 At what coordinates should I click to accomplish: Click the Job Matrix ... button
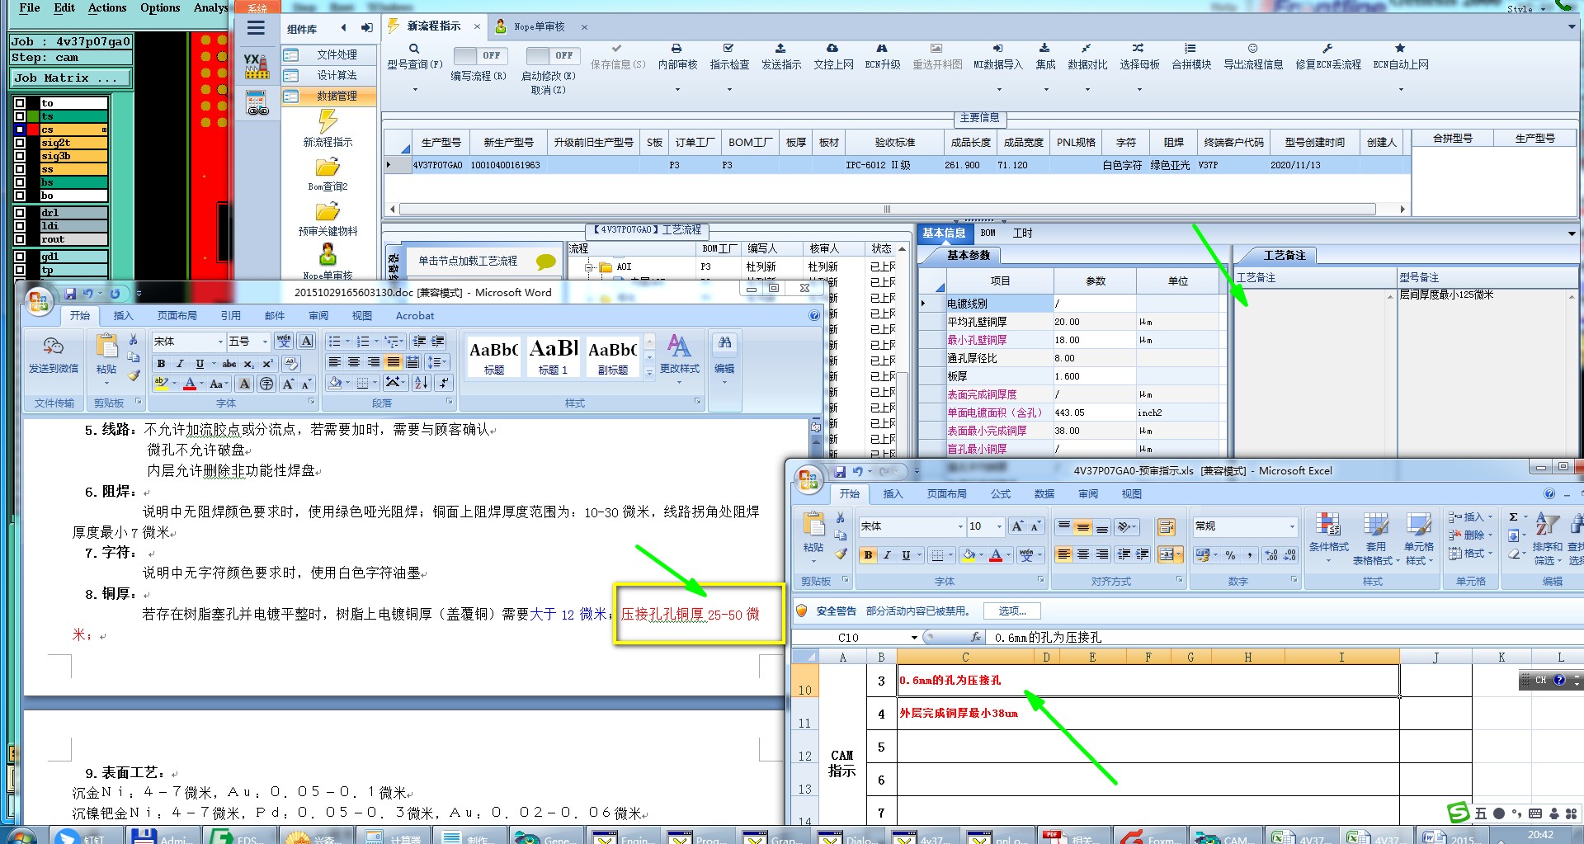pos(71,78)
